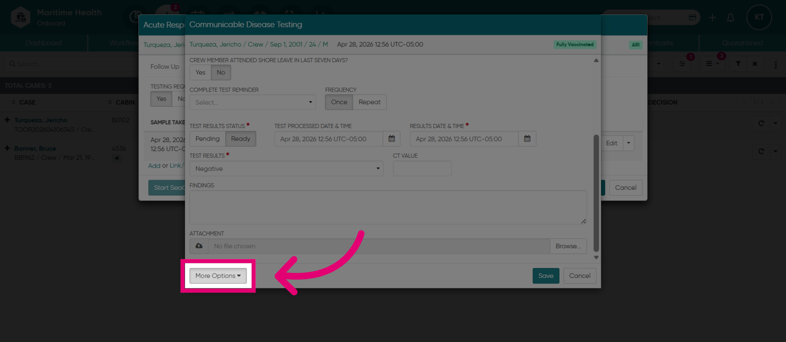Click the dialog vertical scrollbar thumb
Image resolution: width=786 pixels, height=342 pixels.
click(x=596, y=193)
